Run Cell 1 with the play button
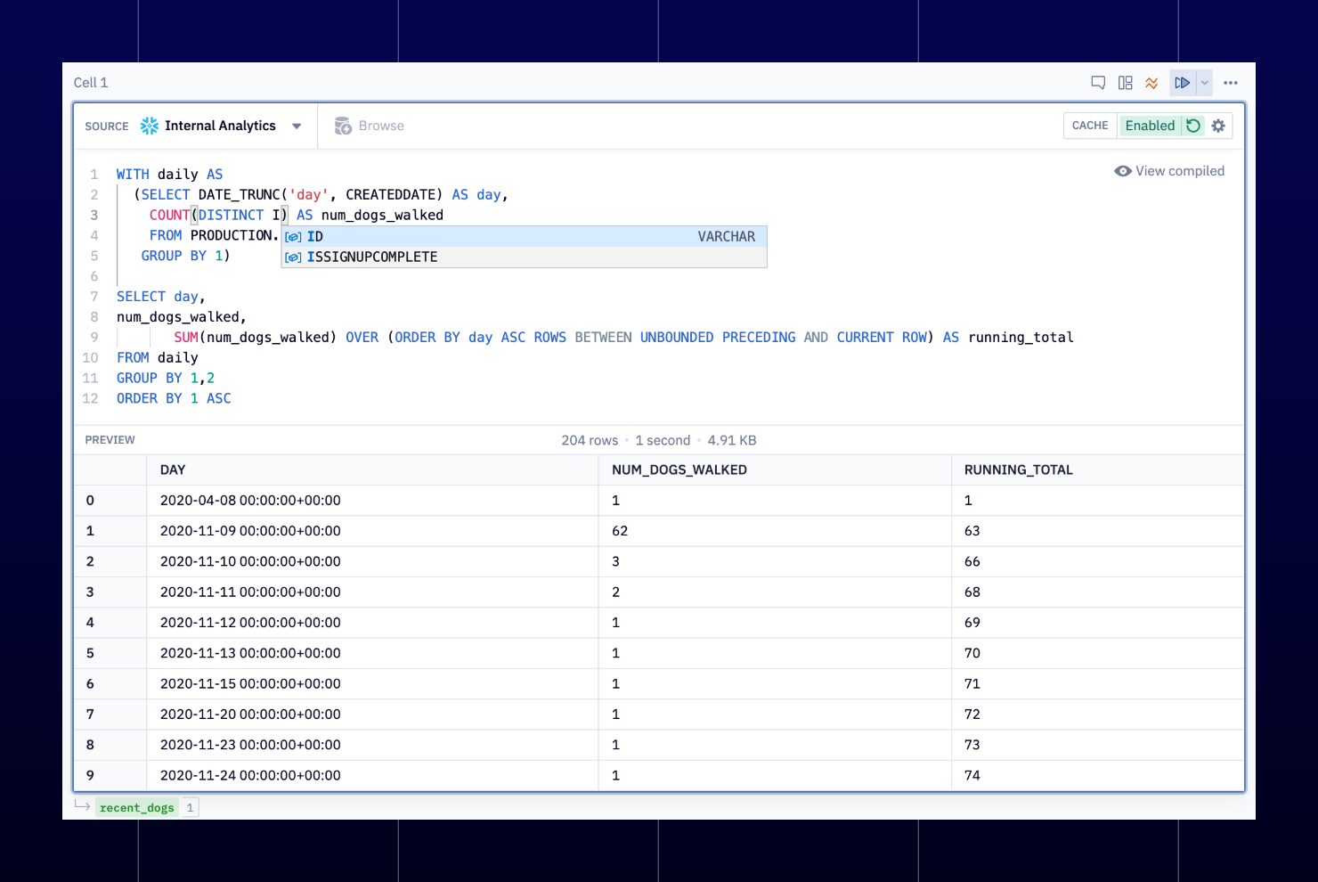Screen dimensions: 1318x882 (1182, 82)
